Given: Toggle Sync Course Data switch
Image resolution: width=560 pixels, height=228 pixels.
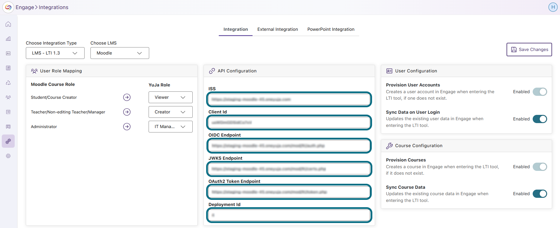Looking at the screenshot, I should point(540,194).
